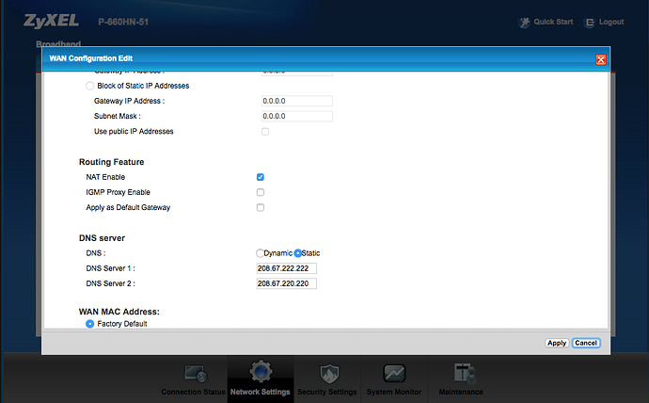Check Apply as Default Gateway
Image resolution: width=649 pixels, height=403 pixels.
(x=261, y=207)
